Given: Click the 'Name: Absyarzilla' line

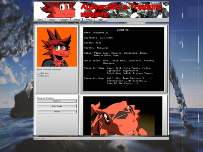Looking at the screenshot, I should [x=96, y=33].
